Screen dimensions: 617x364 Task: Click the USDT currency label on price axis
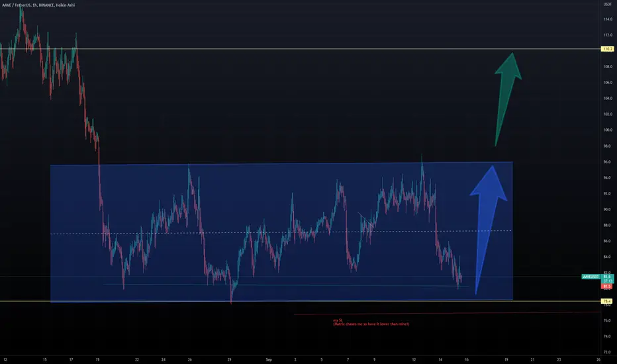[608, 5]
